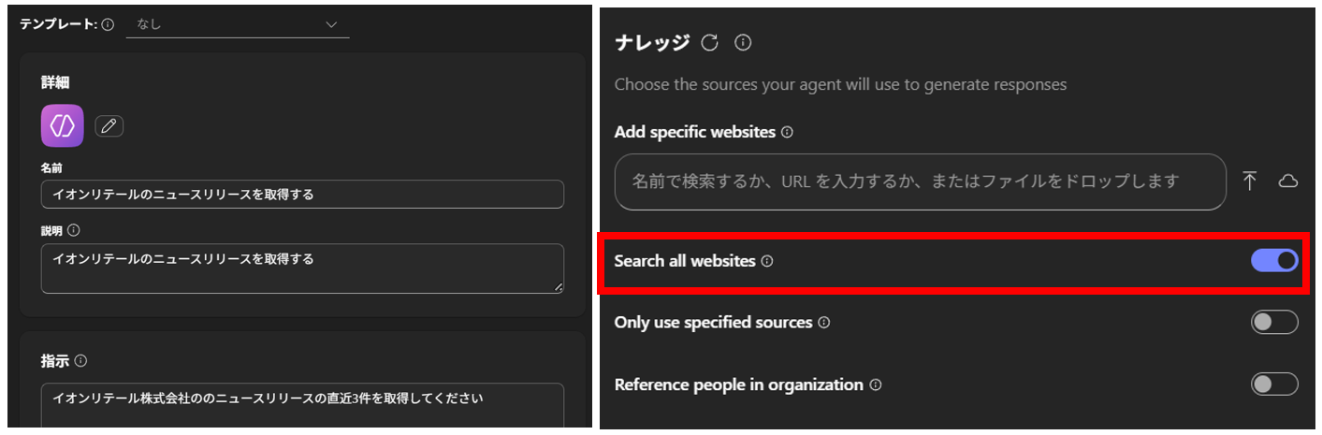Turn off the Search all websites toggle
The height and width of the screenshot is (435, 1322).
tap(1274, 261)
